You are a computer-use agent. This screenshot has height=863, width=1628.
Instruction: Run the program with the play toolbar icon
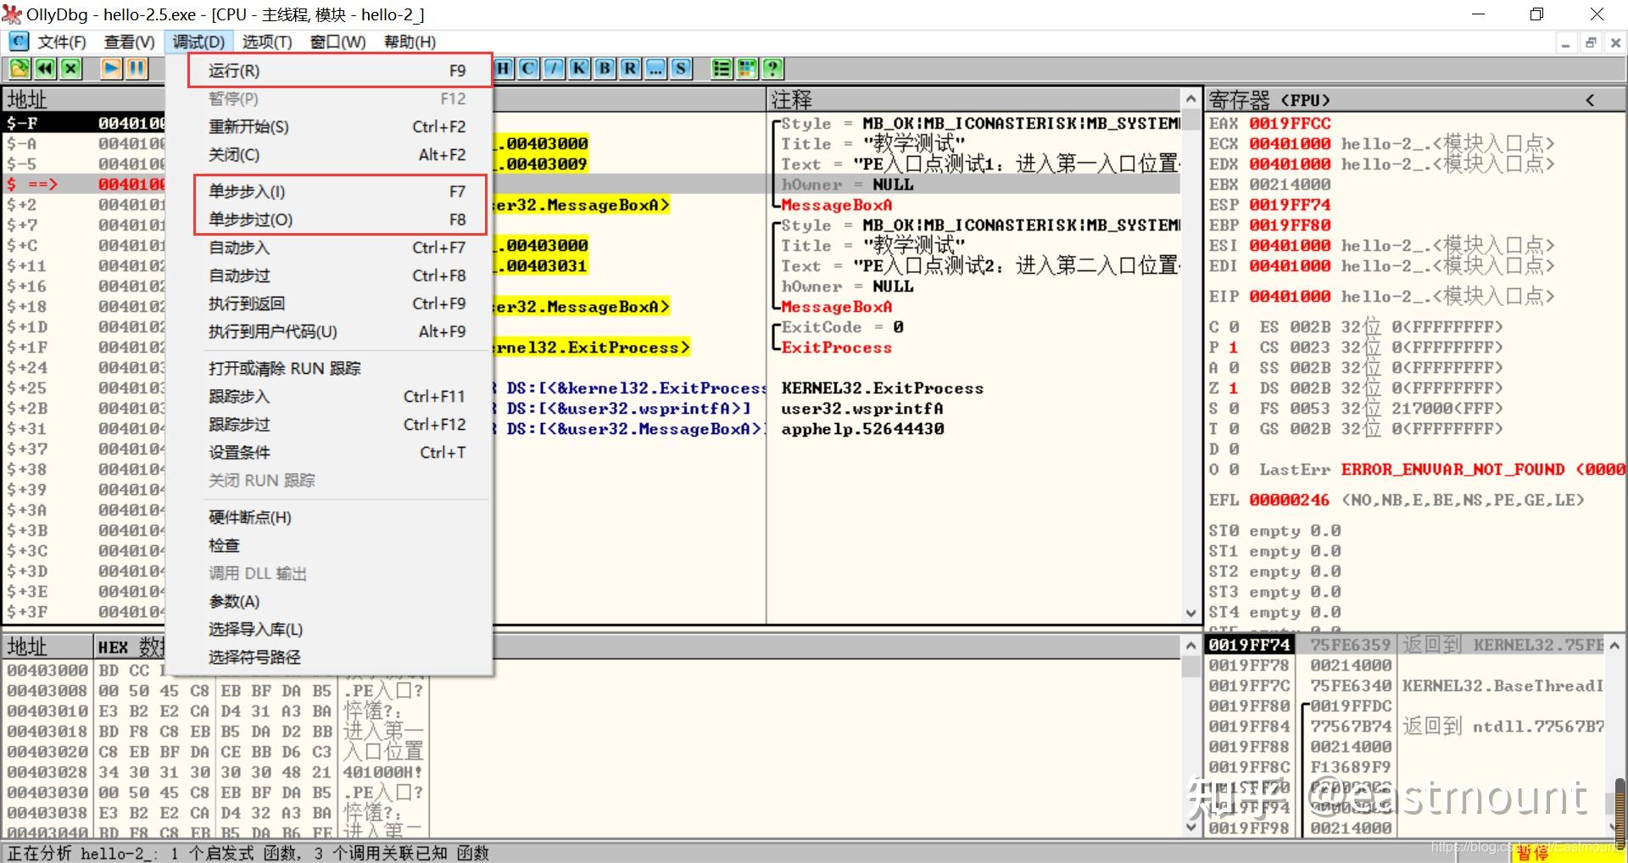point(110,69)
